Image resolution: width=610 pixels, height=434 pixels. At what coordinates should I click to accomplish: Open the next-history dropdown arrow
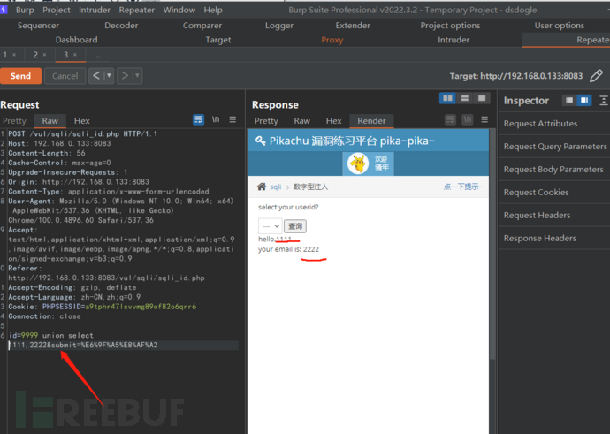click(137, 75)
